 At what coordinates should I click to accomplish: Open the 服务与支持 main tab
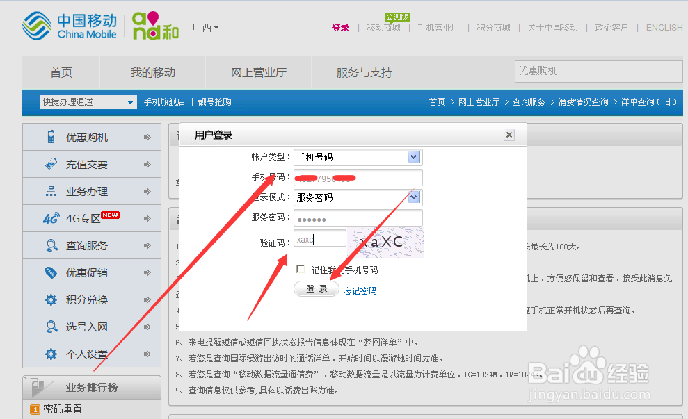click(365, 72)
